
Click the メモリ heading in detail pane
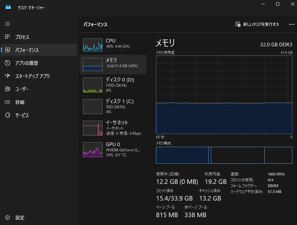pyautogui.click(x=165, y=43)
